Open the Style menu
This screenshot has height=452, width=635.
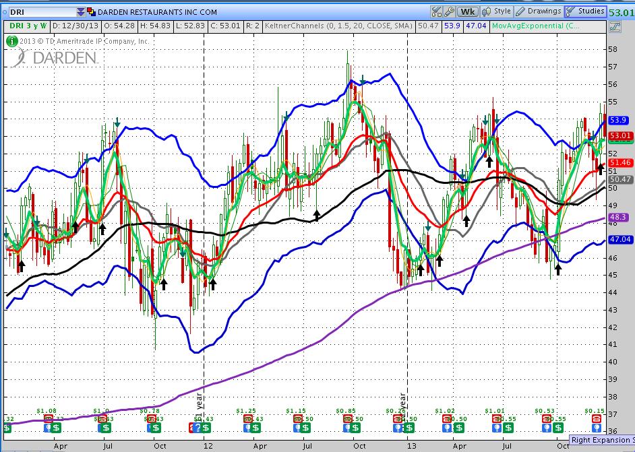(x=497, y=11)
